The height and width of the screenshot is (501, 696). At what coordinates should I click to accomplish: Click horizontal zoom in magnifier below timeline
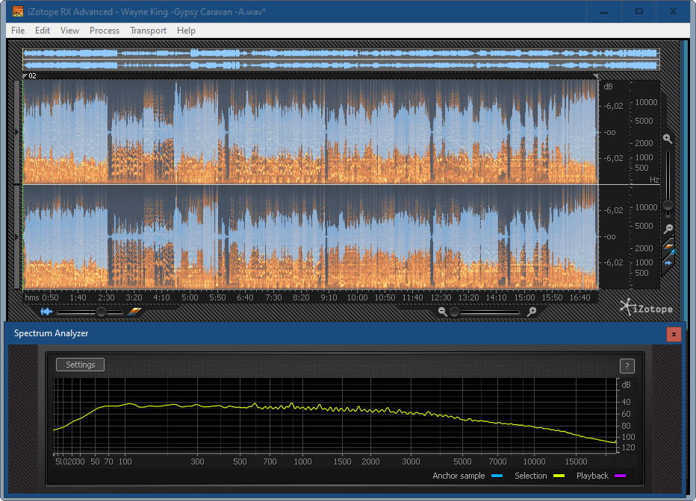click(532, 312)
